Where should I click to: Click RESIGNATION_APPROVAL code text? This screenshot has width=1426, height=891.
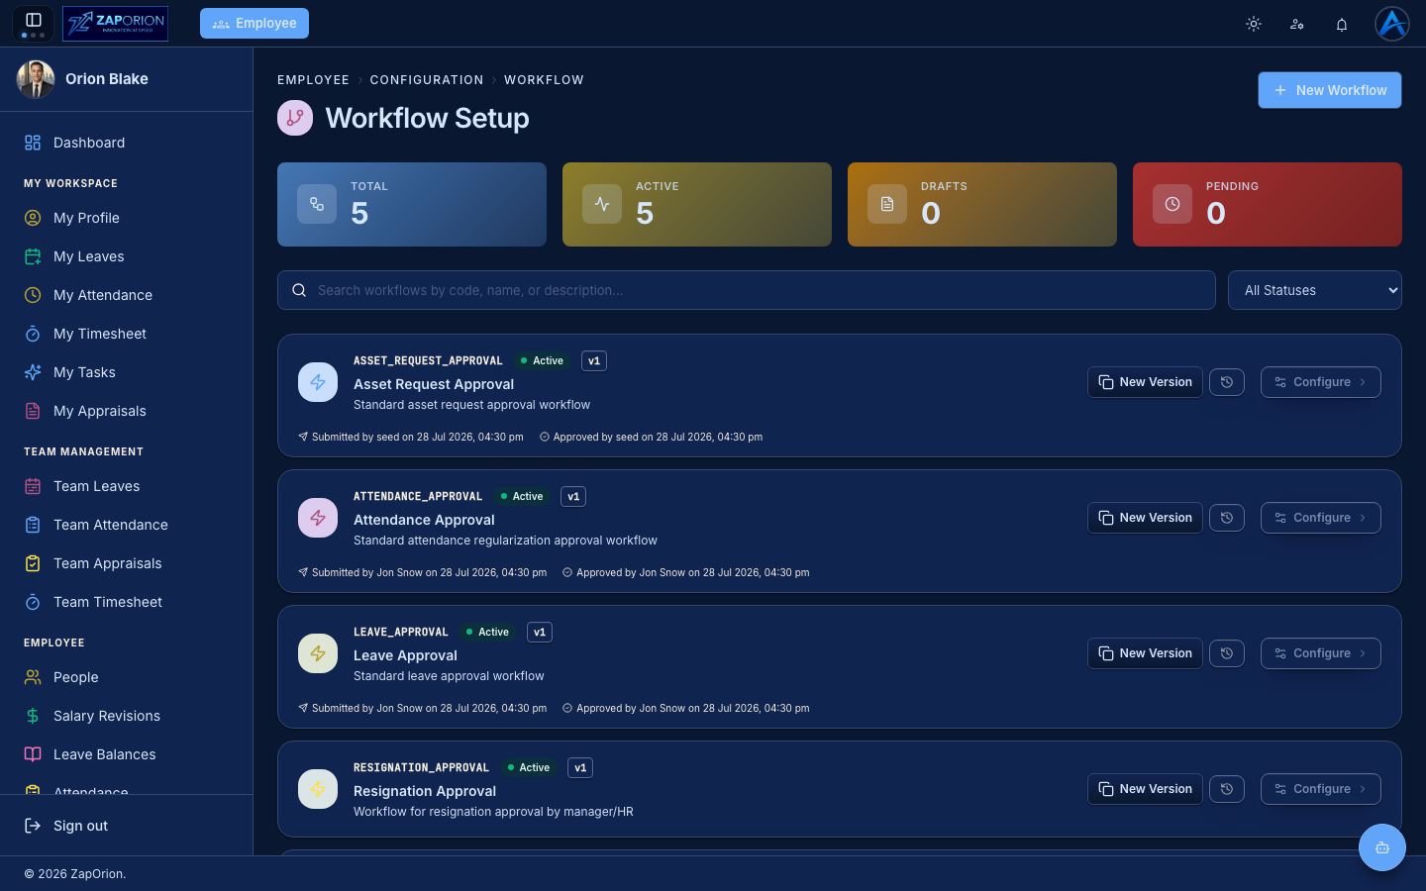coord(421,768)
